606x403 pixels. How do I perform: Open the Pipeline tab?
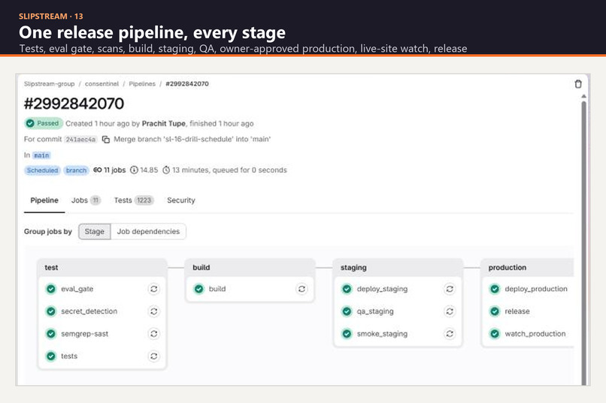(44, 200)
